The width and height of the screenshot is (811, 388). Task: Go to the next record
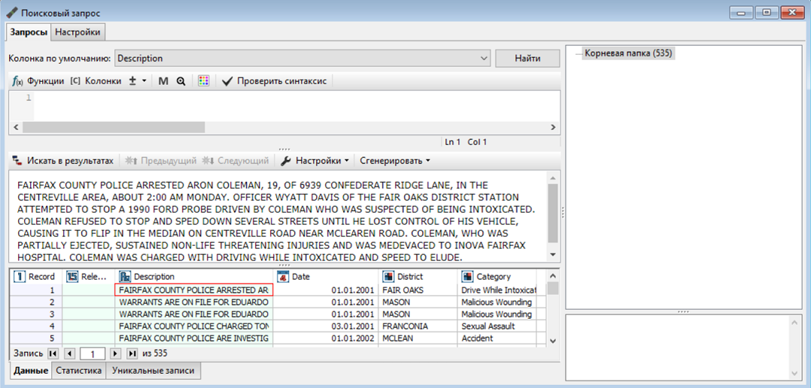pos(116,354)
